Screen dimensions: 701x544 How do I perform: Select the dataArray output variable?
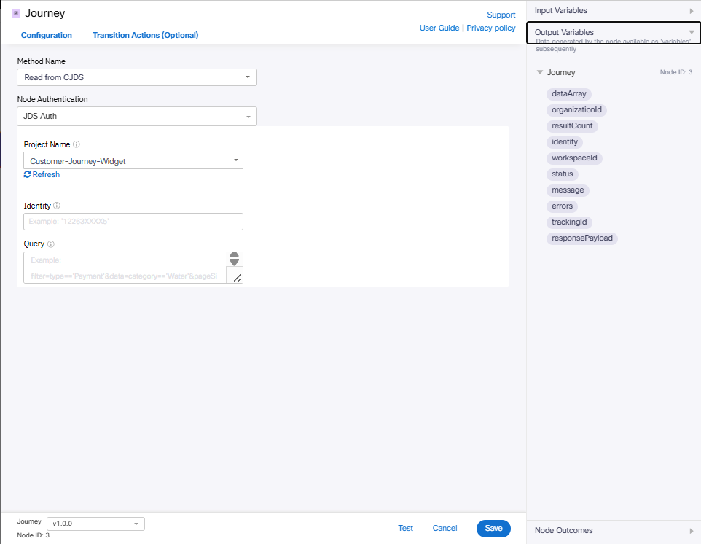point(568,94)
